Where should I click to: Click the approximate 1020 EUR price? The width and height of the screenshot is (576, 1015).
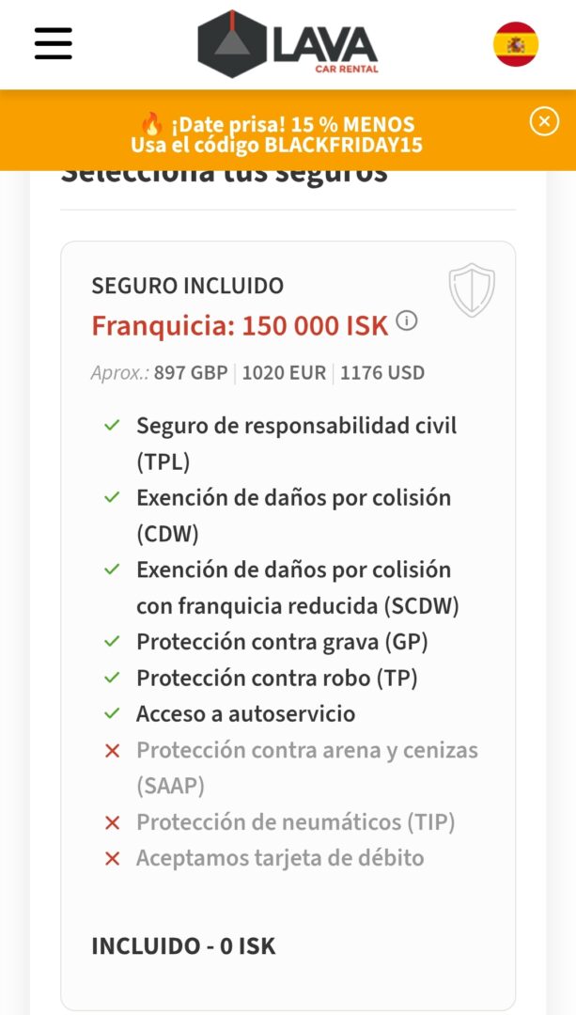[x=284, y=372]
